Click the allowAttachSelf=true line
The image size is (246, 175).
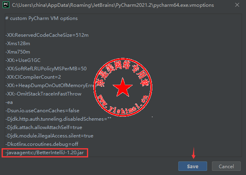[x=44, y=127]
